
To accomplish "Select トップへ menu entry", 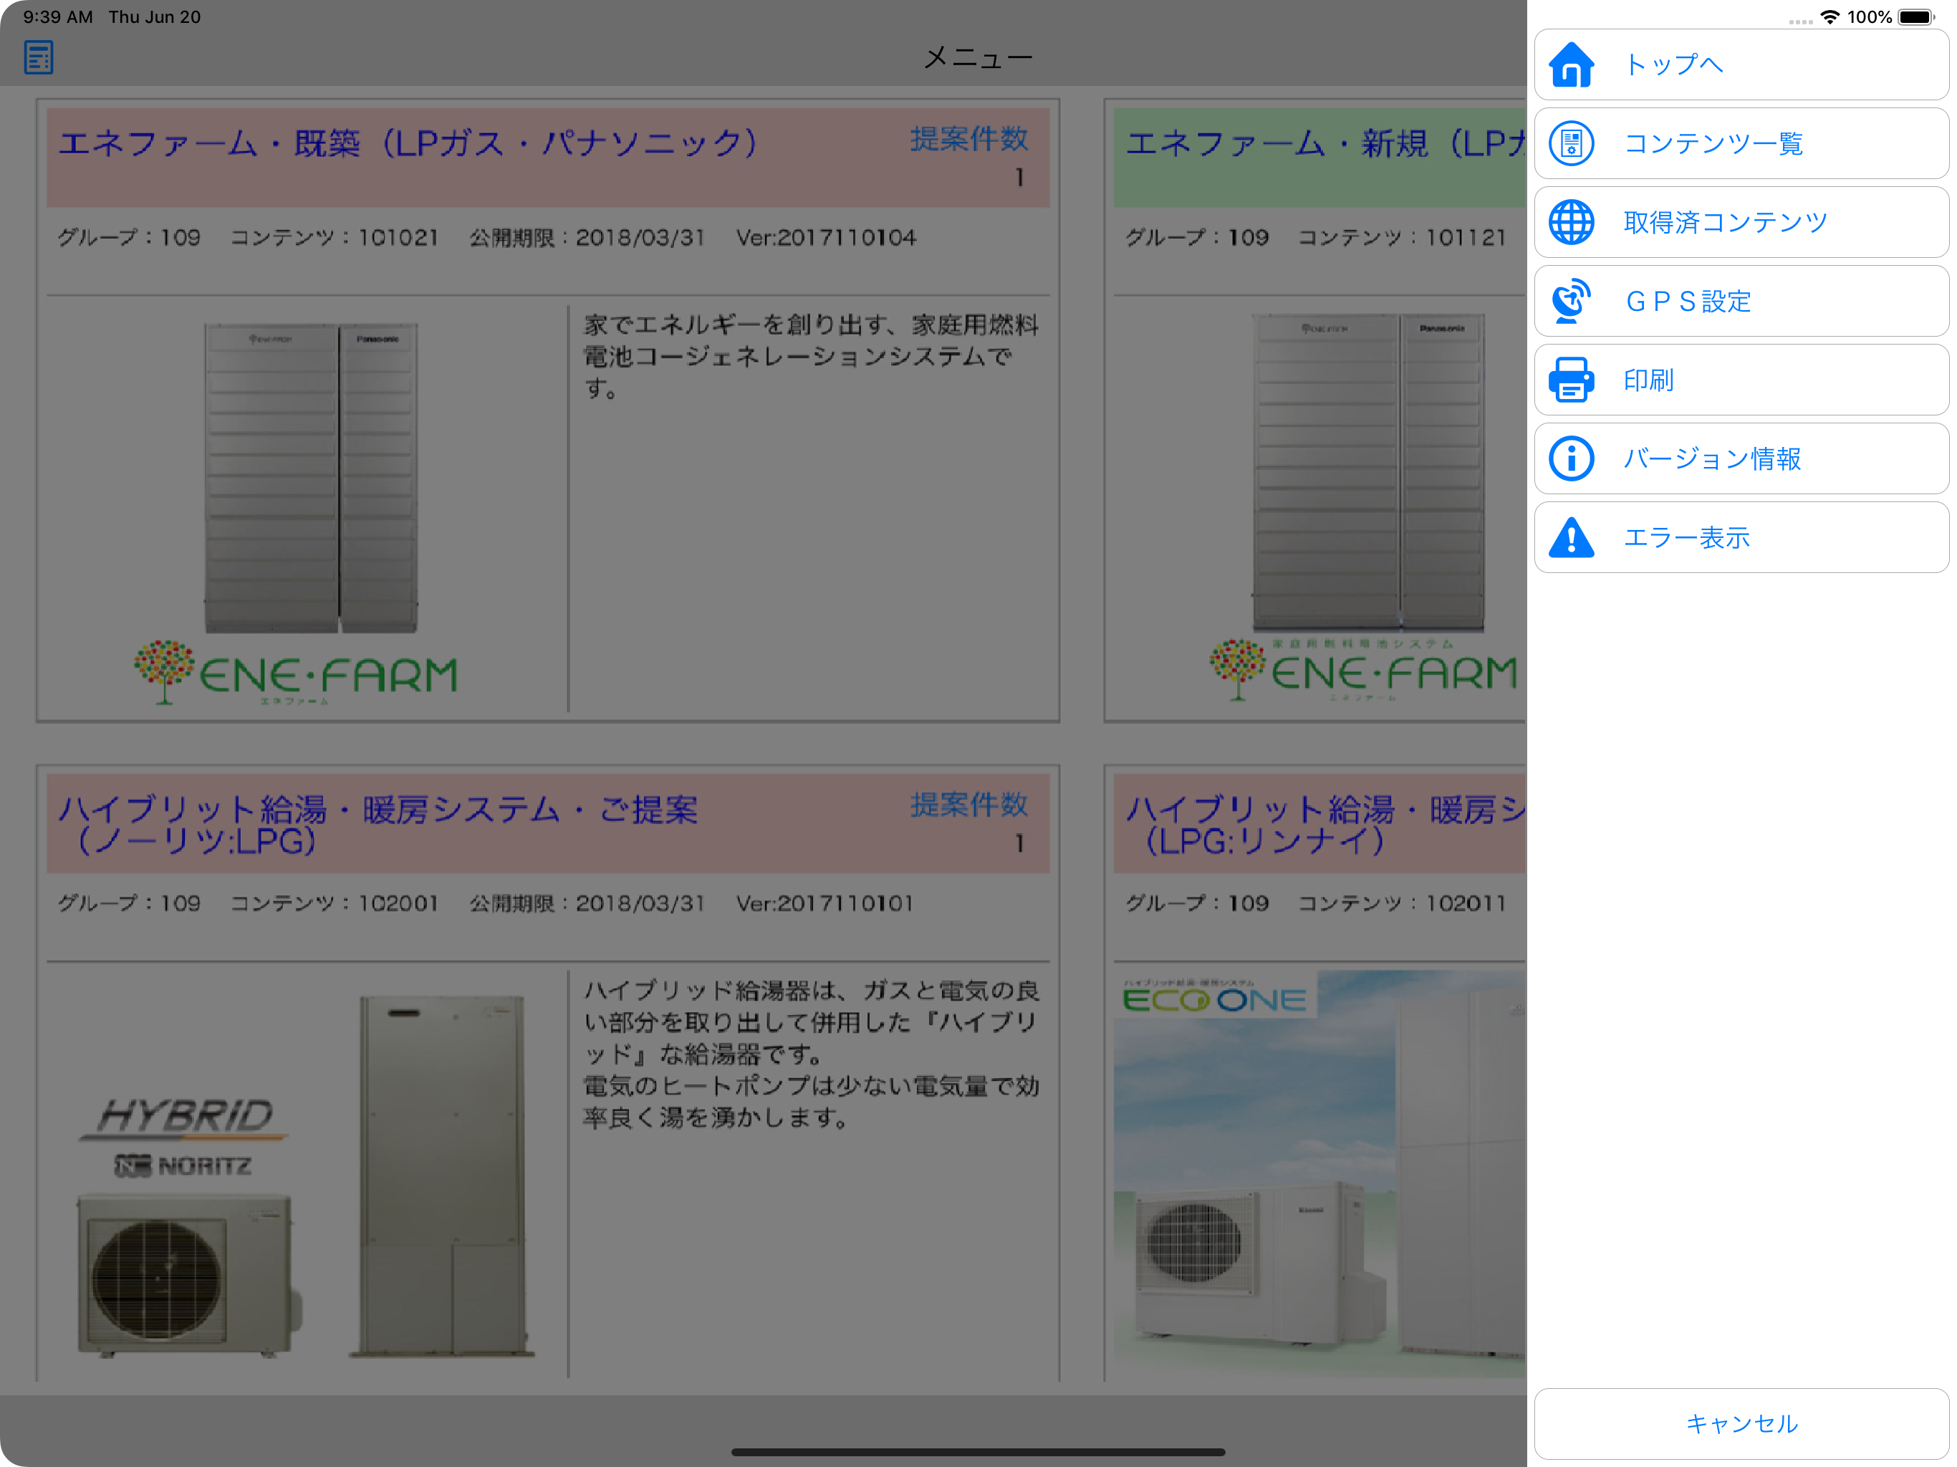I will [1741, 64].
